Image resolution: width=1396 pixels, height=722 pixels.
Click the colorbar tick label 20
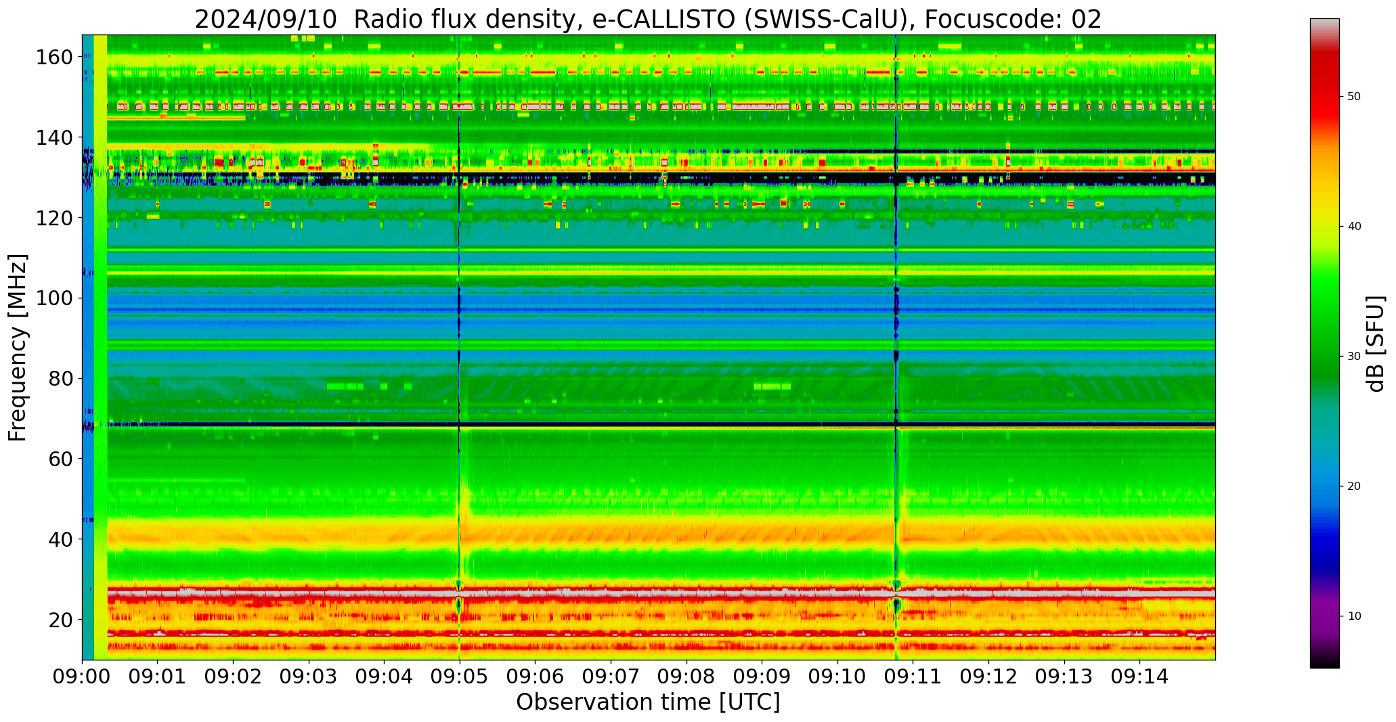pyautogui.click(x=1354, y=487)
